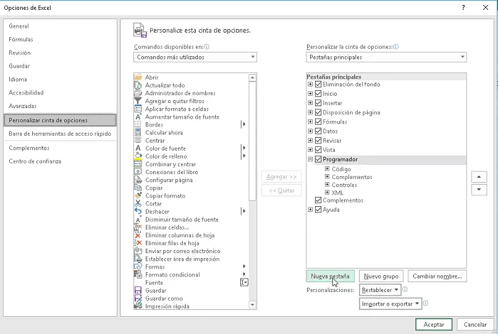Open the Restablecer dropdown
Image resolution: width=498 pixels, height=334 pixels.
(x=380, y=290)
